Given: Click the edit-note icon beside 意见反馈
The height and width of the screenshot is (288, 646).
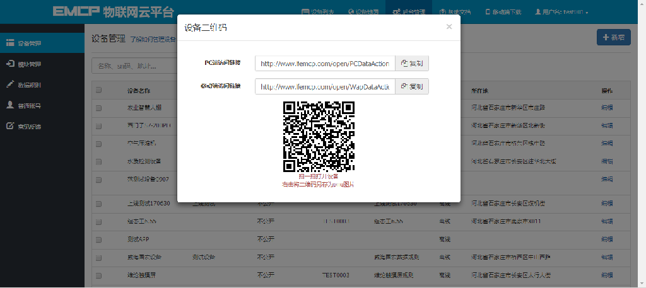Looking at the screenshot, I should click(10, 126).
